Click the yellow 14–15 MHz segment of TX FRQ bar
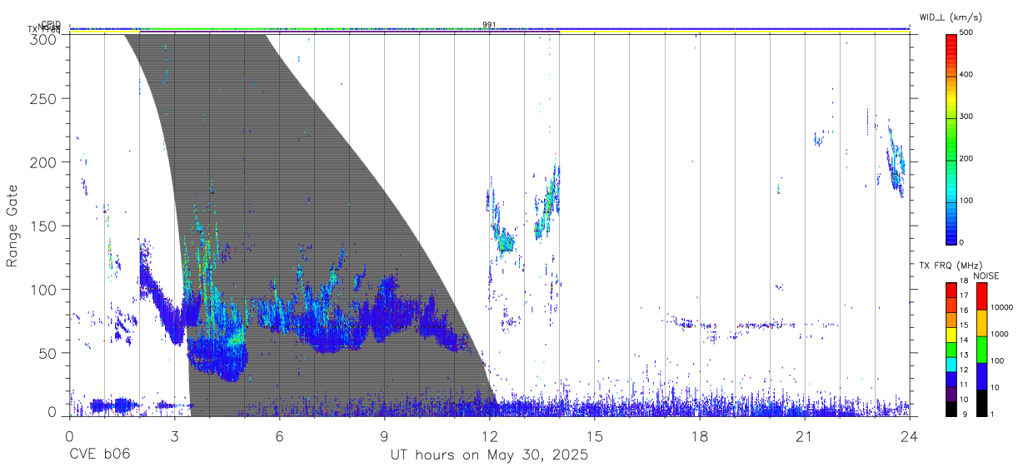 point(951,335)
